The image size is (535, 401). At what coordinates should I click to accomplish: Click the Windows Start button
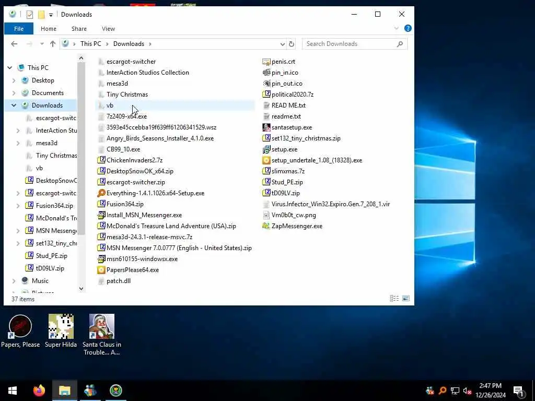13,391
